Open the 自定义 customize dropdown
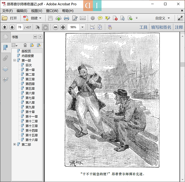Screen dimensions: 185x182 pos(162,18)
